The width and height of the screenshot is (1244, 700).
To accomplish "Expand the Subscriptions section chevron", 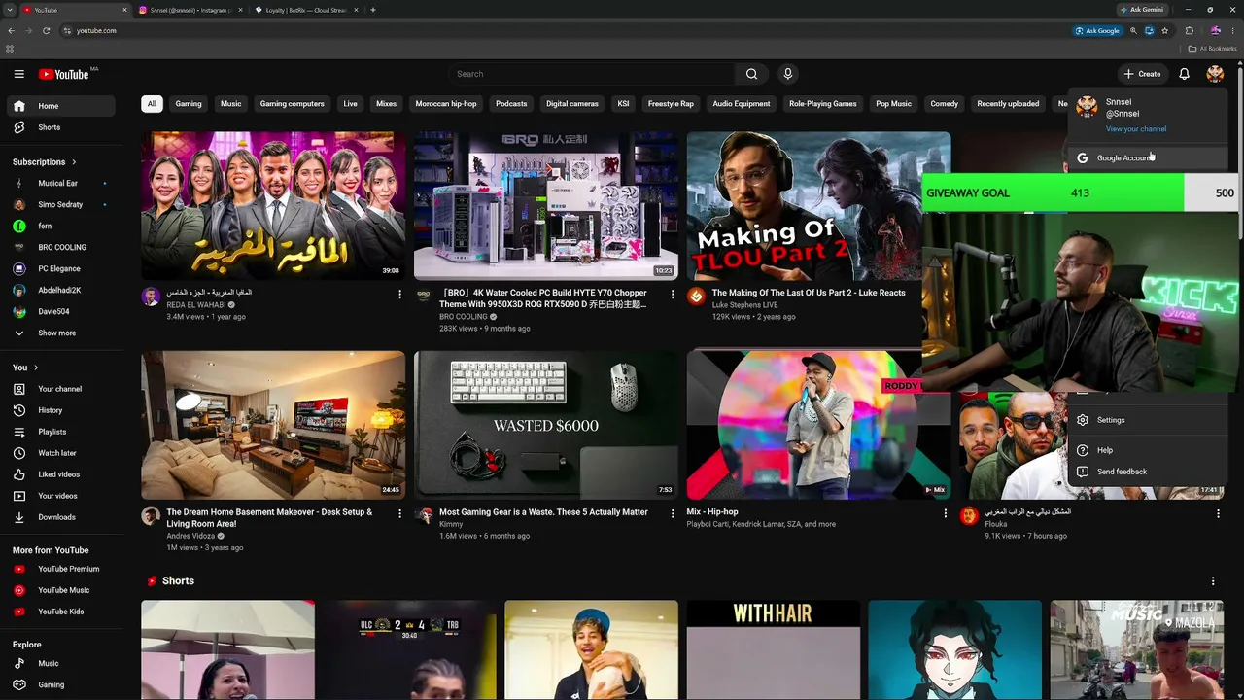I will coord(73,162).
